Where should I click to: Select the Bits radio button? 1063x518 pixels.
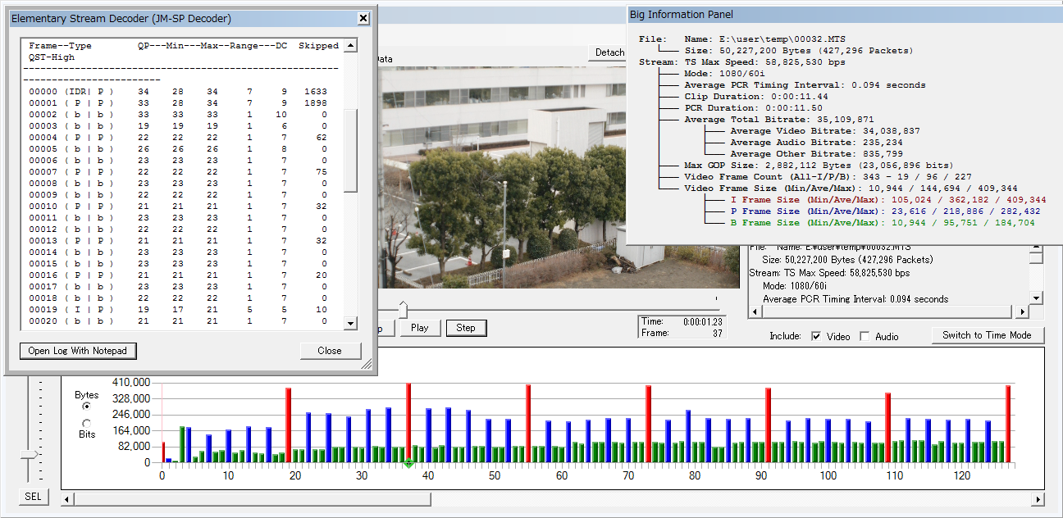click(x=86, y=423)
